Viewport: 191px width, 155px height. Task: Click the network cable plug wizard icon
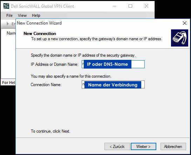click(x=179, y=38)
